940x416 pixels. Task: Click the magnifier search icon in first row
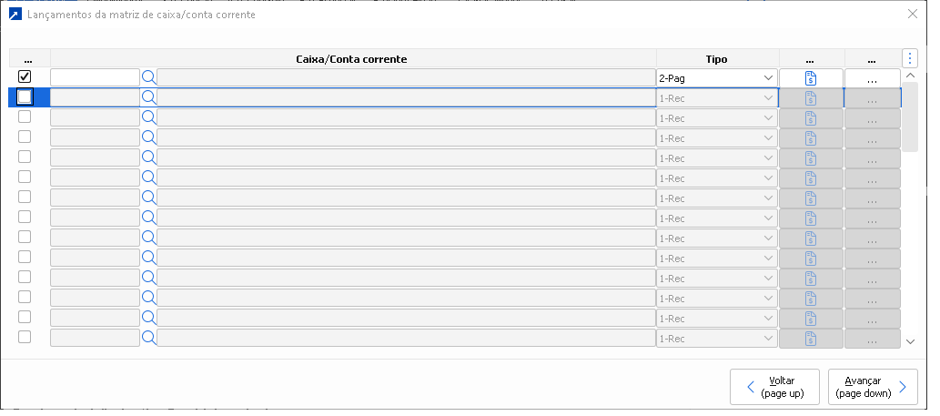click(x=149, y=78)
